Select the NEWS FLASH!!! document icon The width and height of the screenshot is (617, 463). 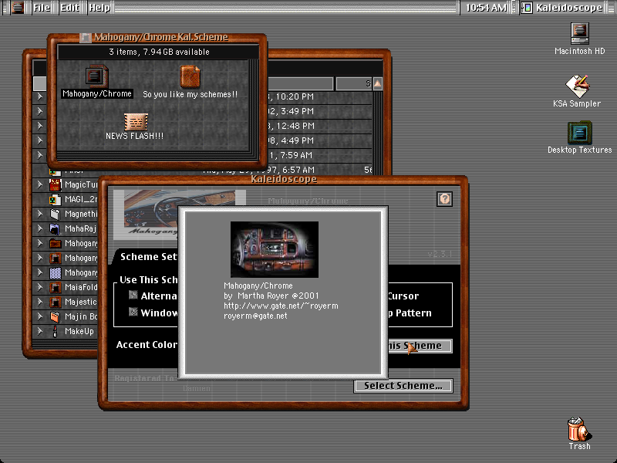click(x=136, y=122)
